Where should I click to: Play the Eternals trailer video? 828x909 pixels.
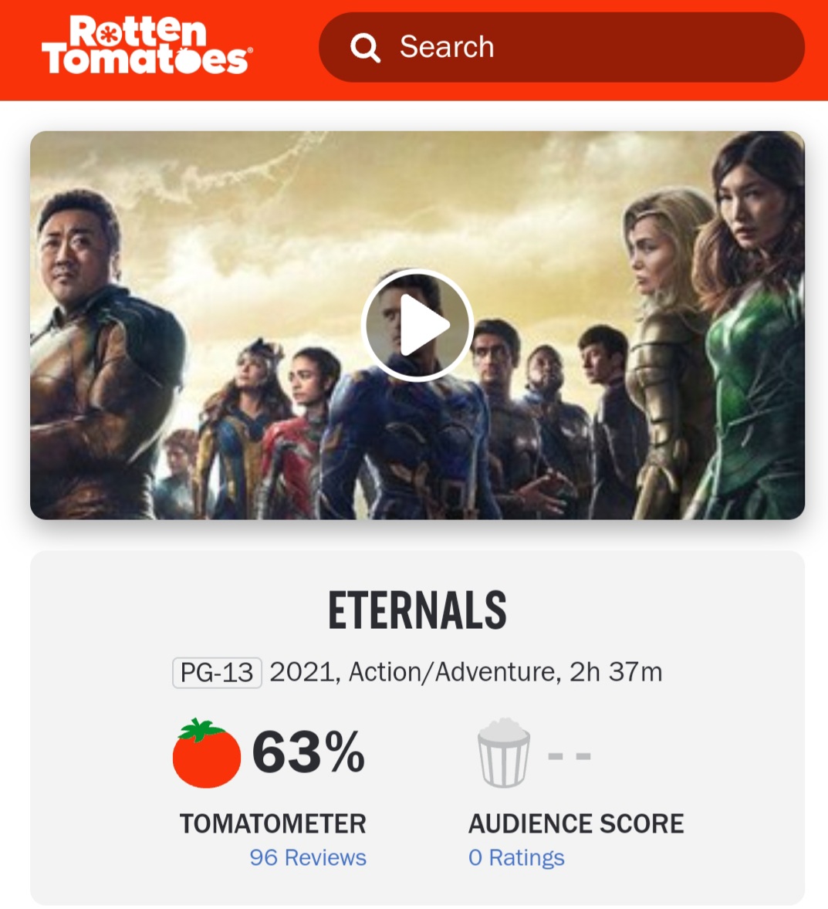tap(417, 325)
